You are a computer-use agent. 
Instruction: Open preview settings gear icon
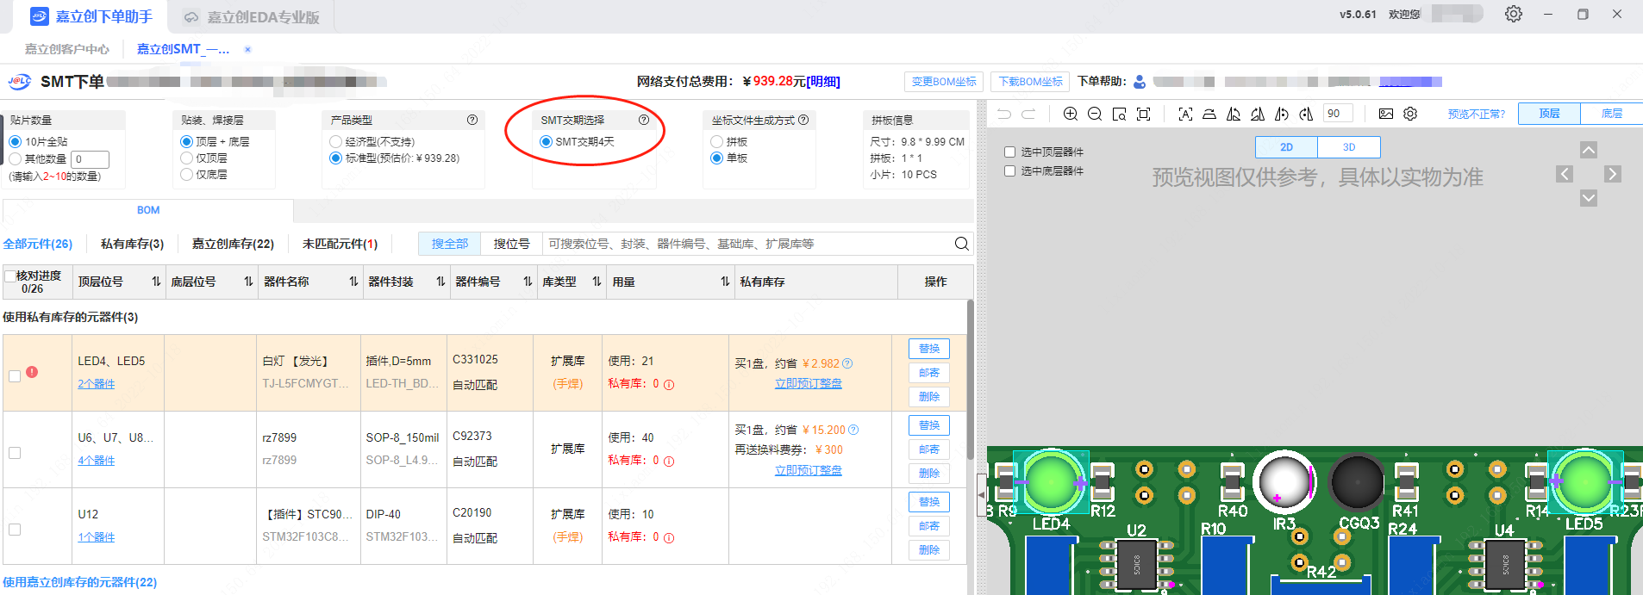(x=1410, y=114)
